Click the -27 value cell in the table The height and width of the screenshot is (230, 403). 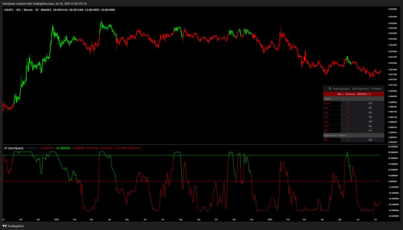coord(369,108)
